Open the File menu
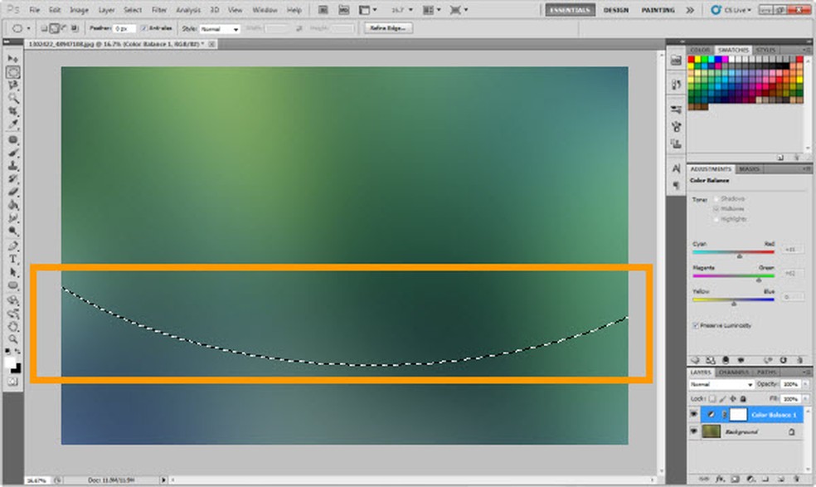This screenshot has width=816, height=487. [34, 10]
